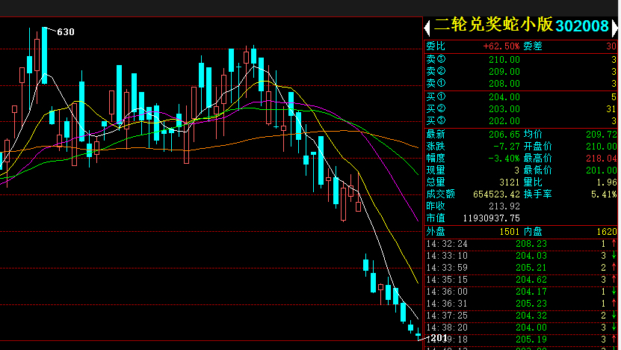Select the 卖③ ask price 210.00

[x=504, y=60]
